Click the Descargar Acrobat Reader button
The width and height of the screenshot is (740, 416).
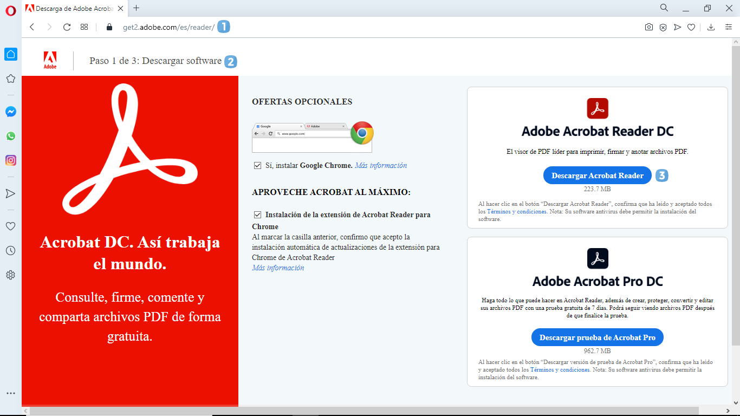point(598,175)
